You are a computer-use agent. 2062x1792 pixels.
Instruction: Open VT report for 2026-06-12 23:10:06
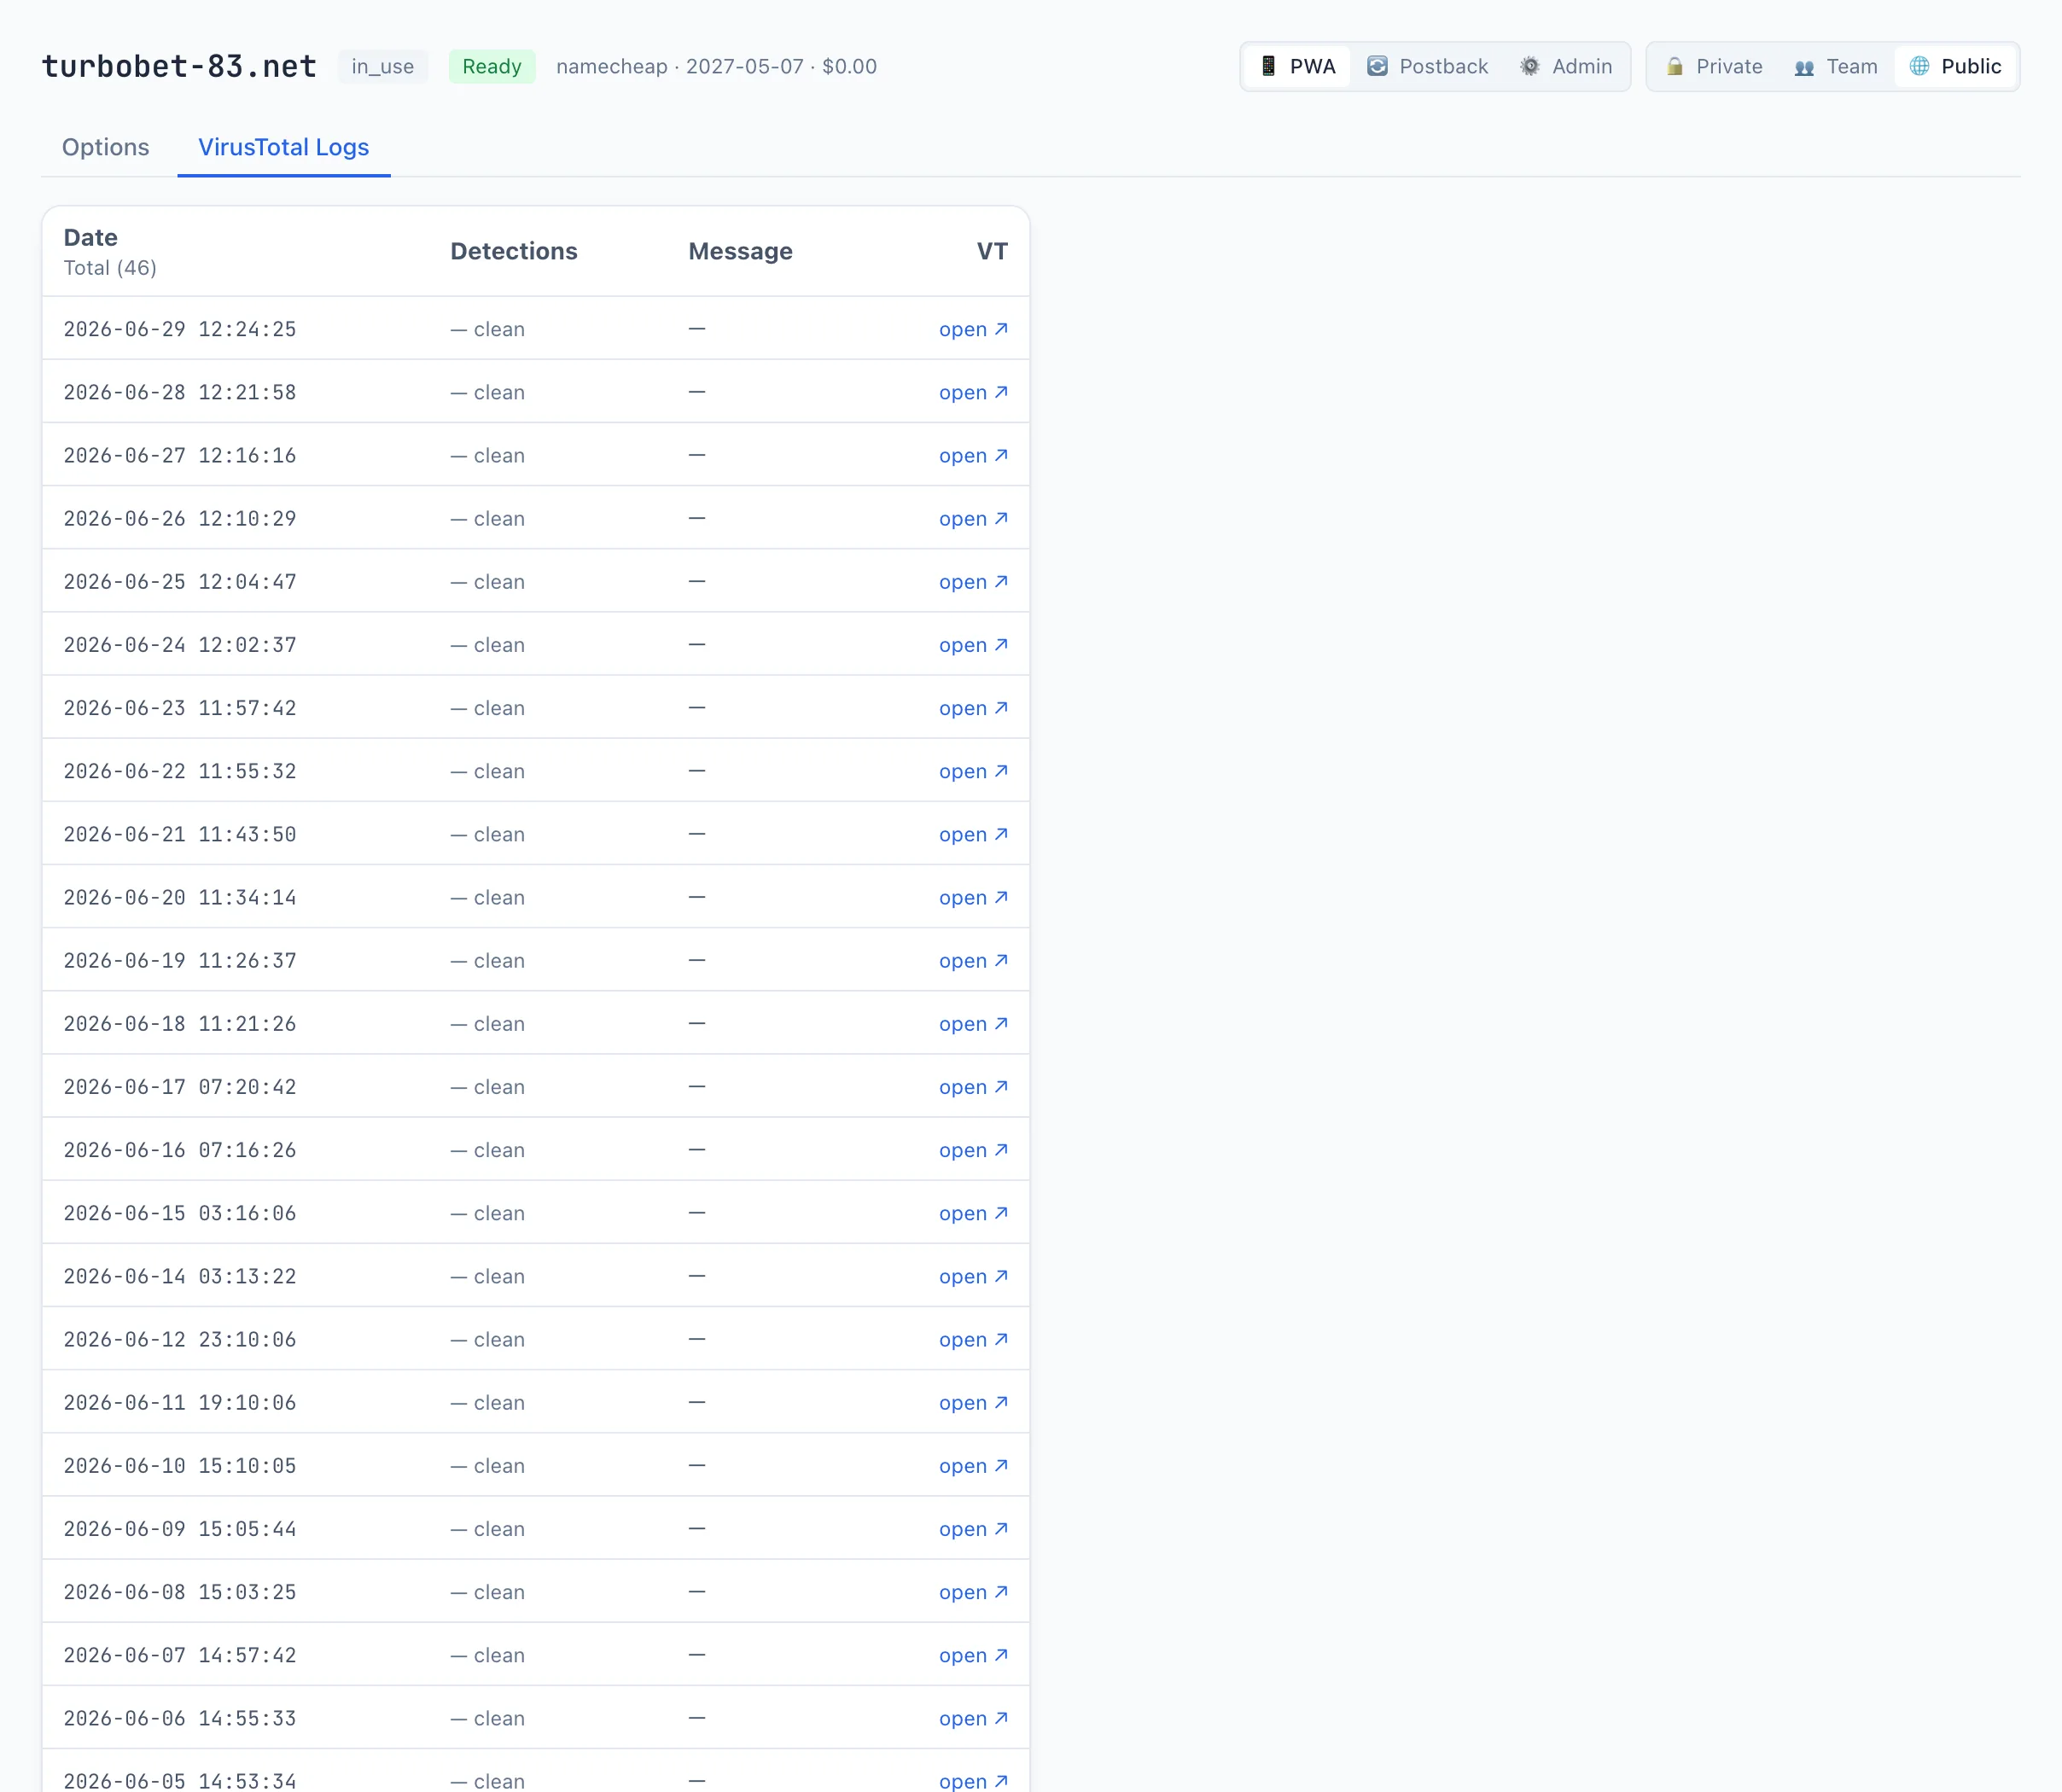pos(973,1339)
